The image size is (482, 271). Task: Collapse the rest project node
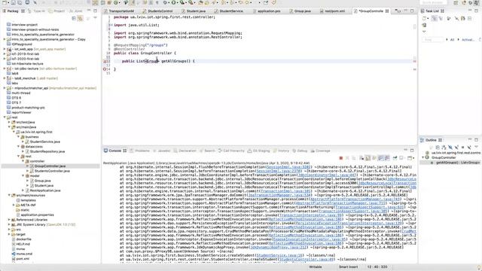click(x=5, y=117)
